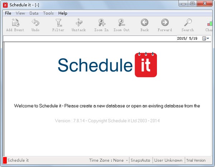Click the Trial Version status label
215x167 pixels.
coord(196,161)
